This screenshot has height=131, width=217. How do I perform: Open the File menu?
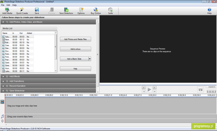pos(3,5)
